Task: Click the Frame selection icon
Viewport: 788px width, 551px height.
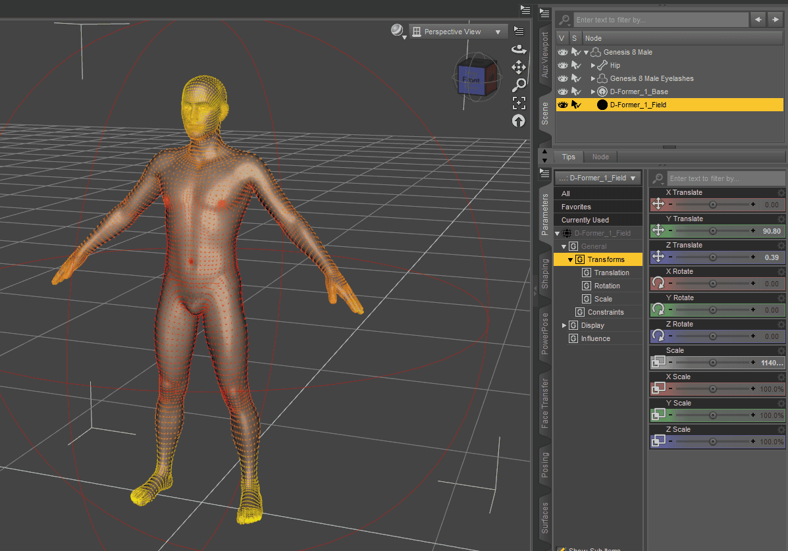Action: [519, 103]
